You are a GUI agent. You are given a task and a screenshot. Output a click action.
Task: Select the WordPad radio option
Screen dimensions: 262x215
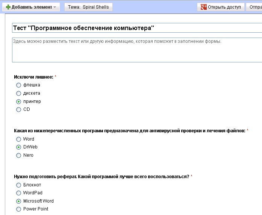[18, 193]
